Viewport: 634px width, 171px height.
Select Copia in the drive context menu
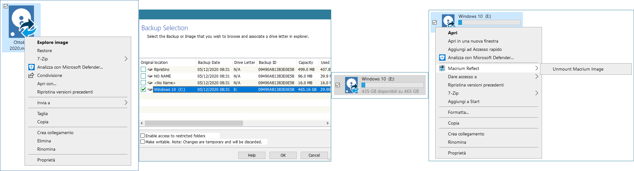pos(453,123)
